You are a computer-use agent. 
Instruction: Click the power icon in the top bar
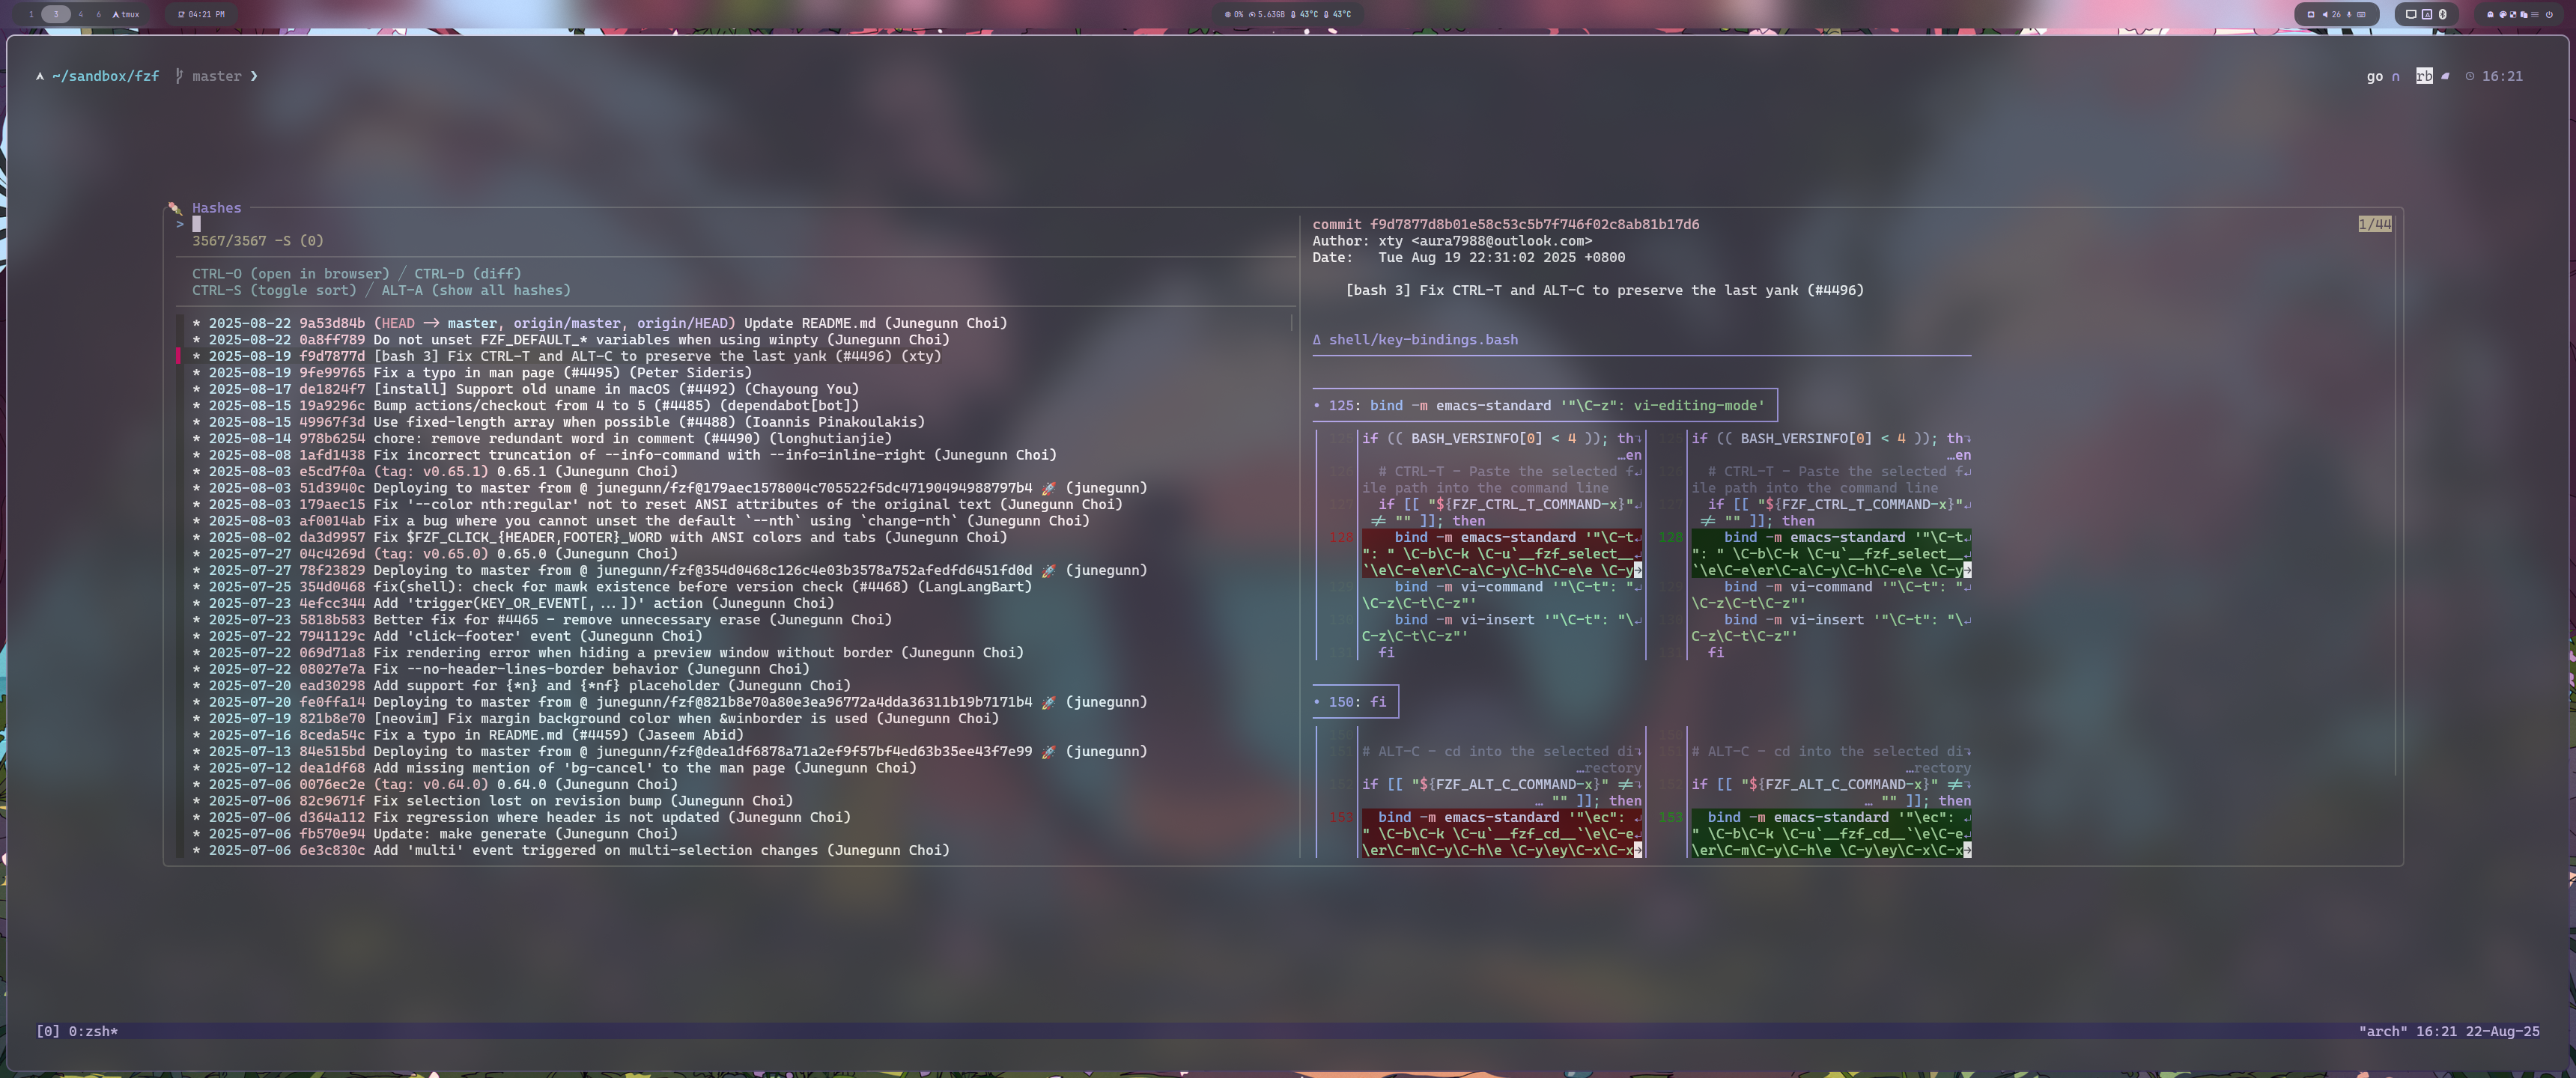tap(2549, 15)
